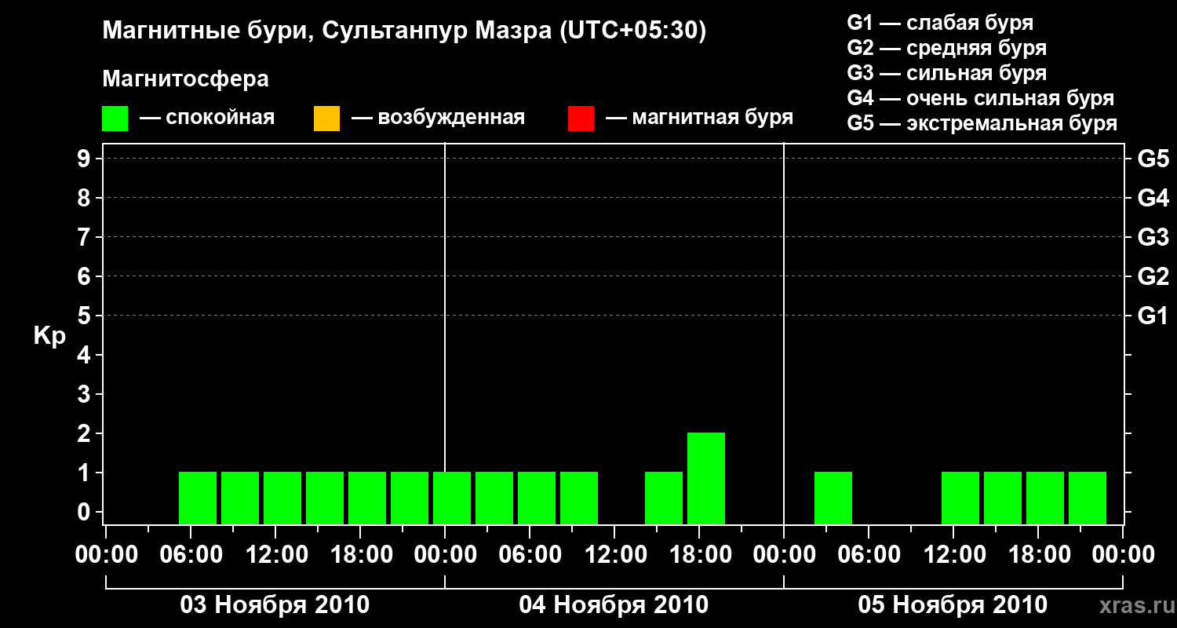Screen dimensions: 1177x628
Task: Click the "03 Ноября 2010" date label
Action: tap(275, 604)
